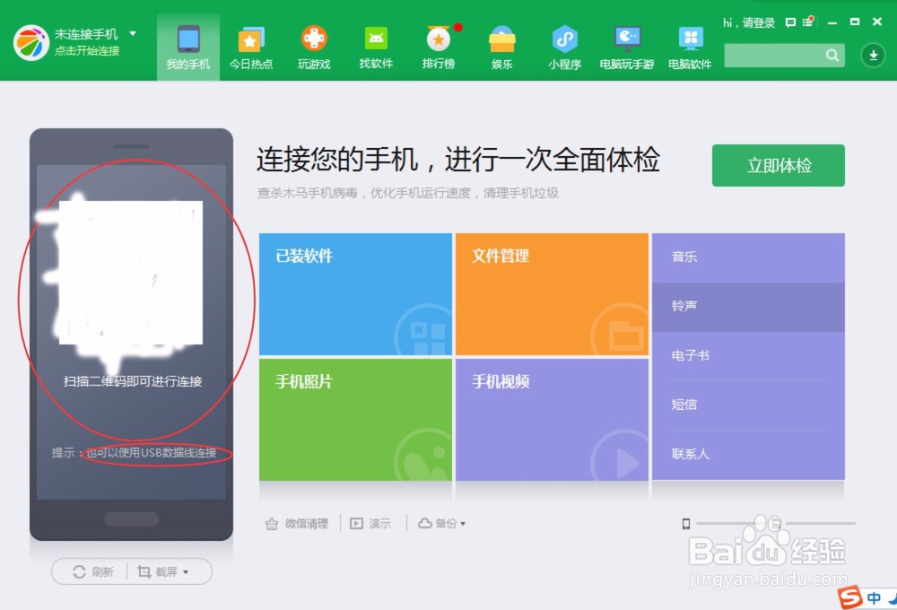Select 电子书 in the purple list
This screenshot has width=897, height=610.
click(748, 356)
